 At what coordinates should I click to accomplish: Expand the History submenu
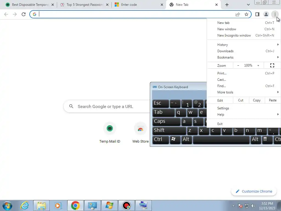(x=244, y=45)
